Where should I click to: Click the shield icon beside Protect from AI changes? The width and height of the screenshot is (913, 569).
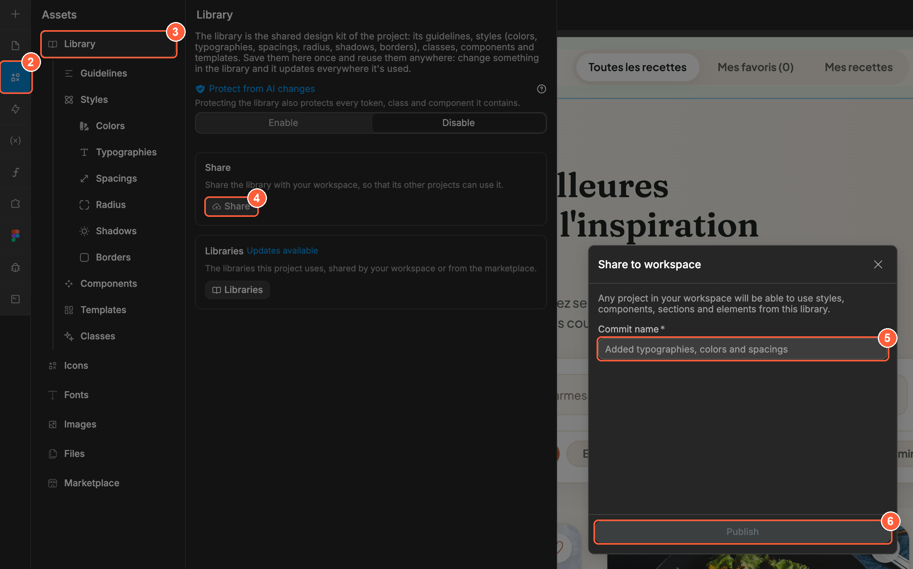click(x=200, y=89)
